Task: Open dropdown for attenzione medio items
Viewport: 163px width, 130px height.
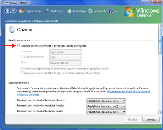Action: coord(106,106)
